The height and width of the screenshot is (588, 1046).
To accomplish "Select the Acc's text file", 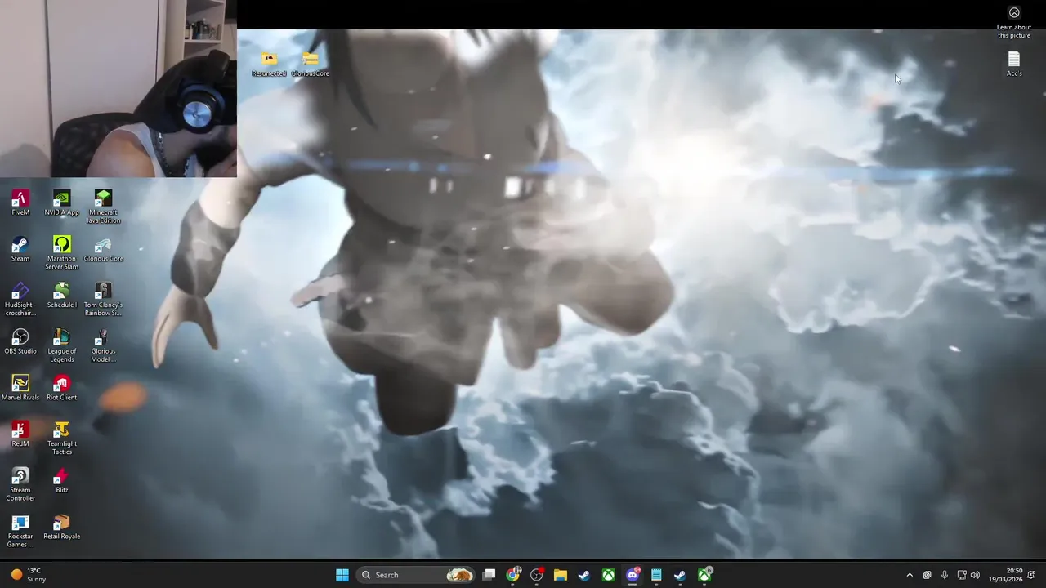I will [1014, 64].
